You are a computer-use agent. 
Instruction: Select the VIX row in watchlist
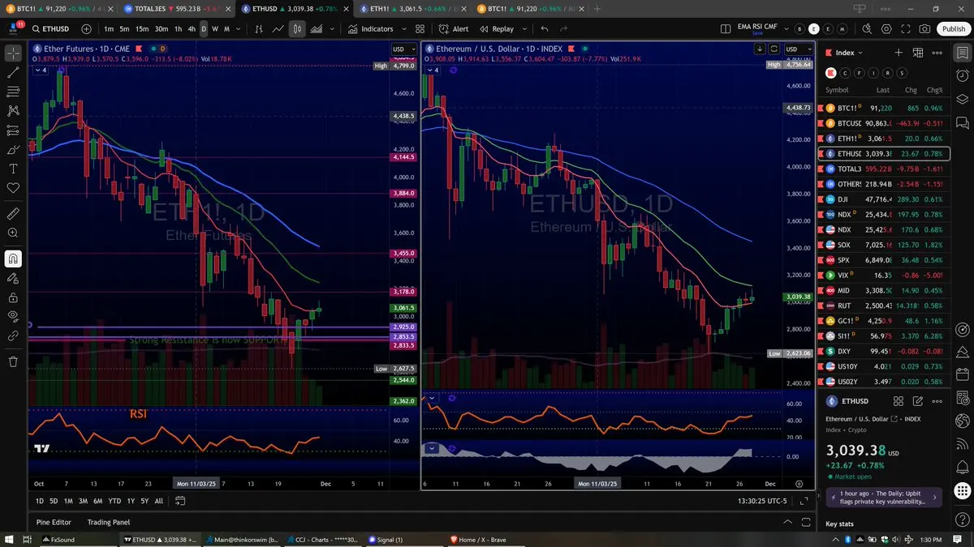886,275
